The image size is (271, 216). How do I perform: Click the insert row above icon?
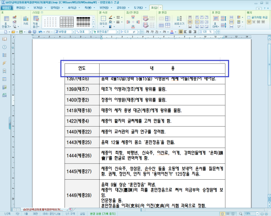[x=133, y=17]
